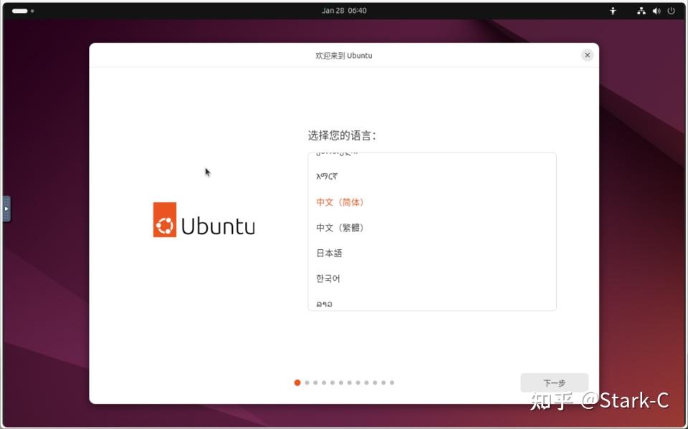Expand the side panel arrow tab

click(6, 209)
